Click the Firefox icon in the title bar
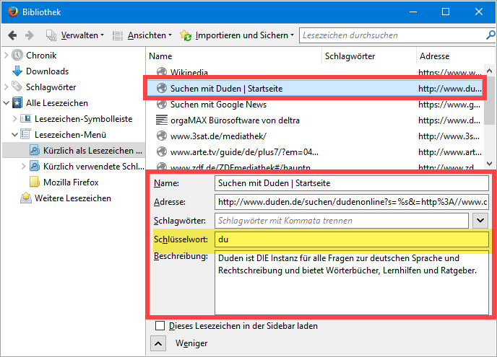This screenshot has height=357, width=497. (x=13, y=12)
